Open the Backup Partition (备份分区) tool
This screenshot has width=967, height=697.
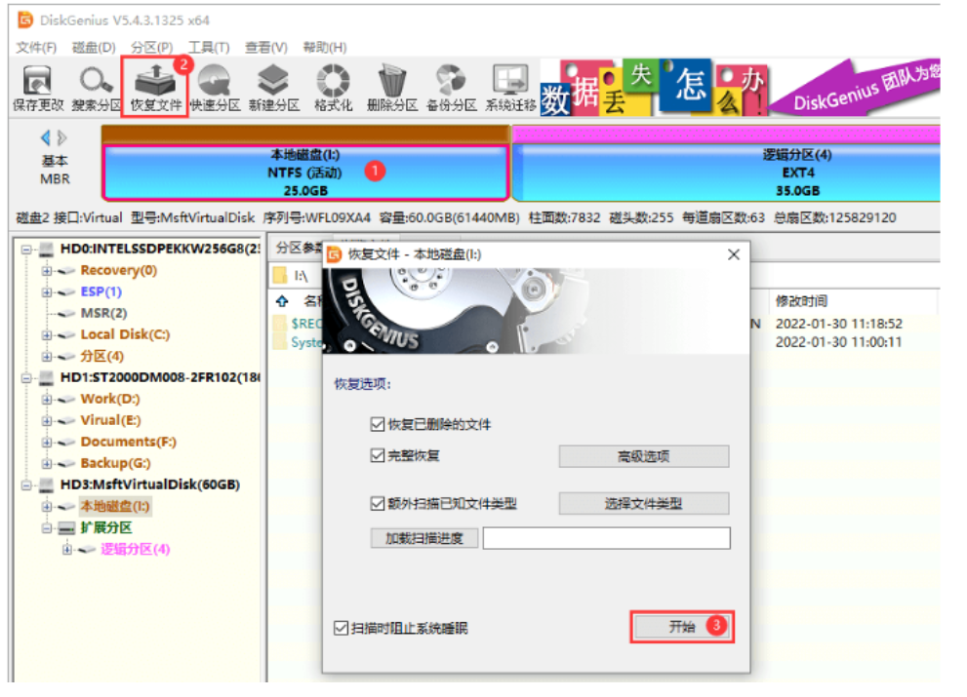(x=451, y=88)
